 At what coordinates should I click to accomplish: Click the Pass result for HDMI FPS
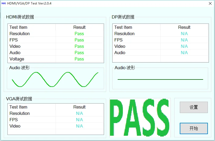tap(79, 40)
